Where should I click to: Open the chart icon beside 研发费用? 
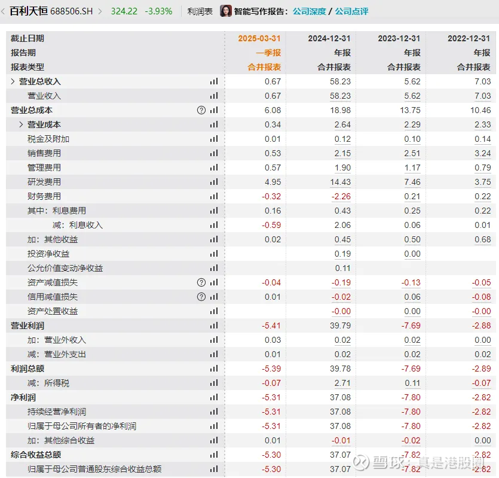coord(213,182)
